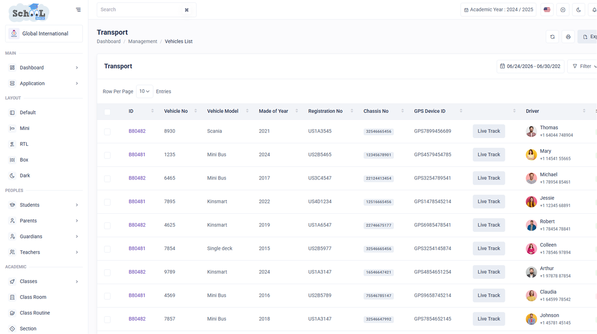This screenshot has width=597, height=334.
Task: Click the date range picker field
Action: [x=530, y=66]
